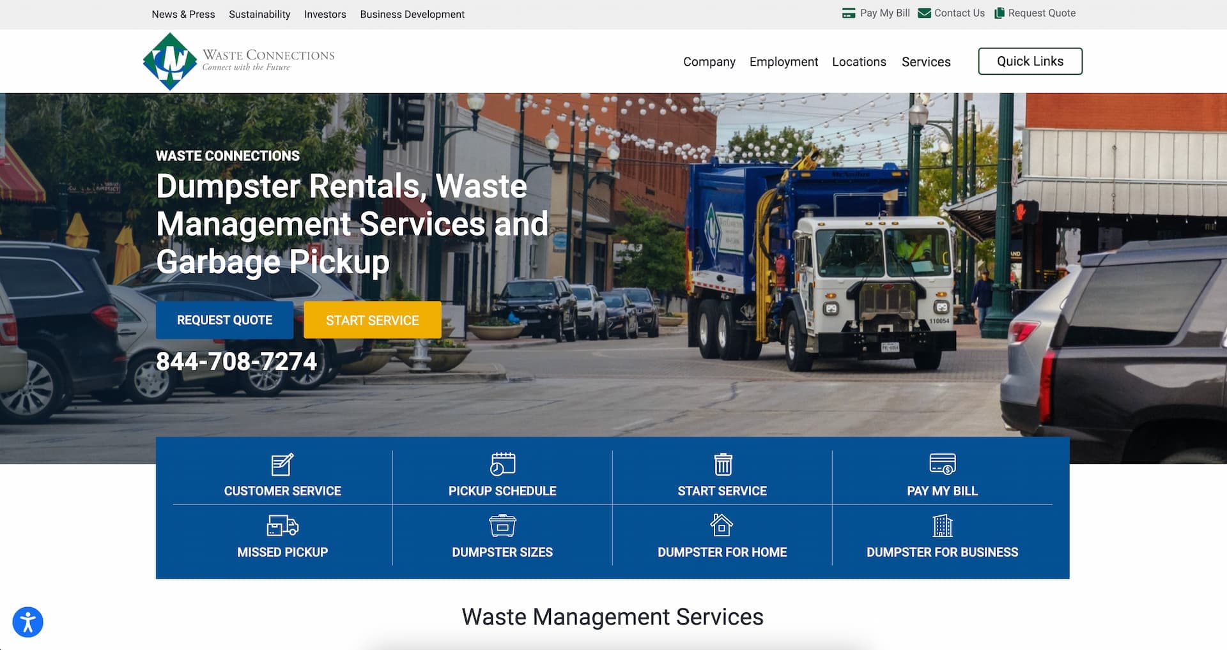Click the Pay My Bill credit card icon in the blue panel
The width and height of the screenshot is (1227, 650).
(943, 464)
